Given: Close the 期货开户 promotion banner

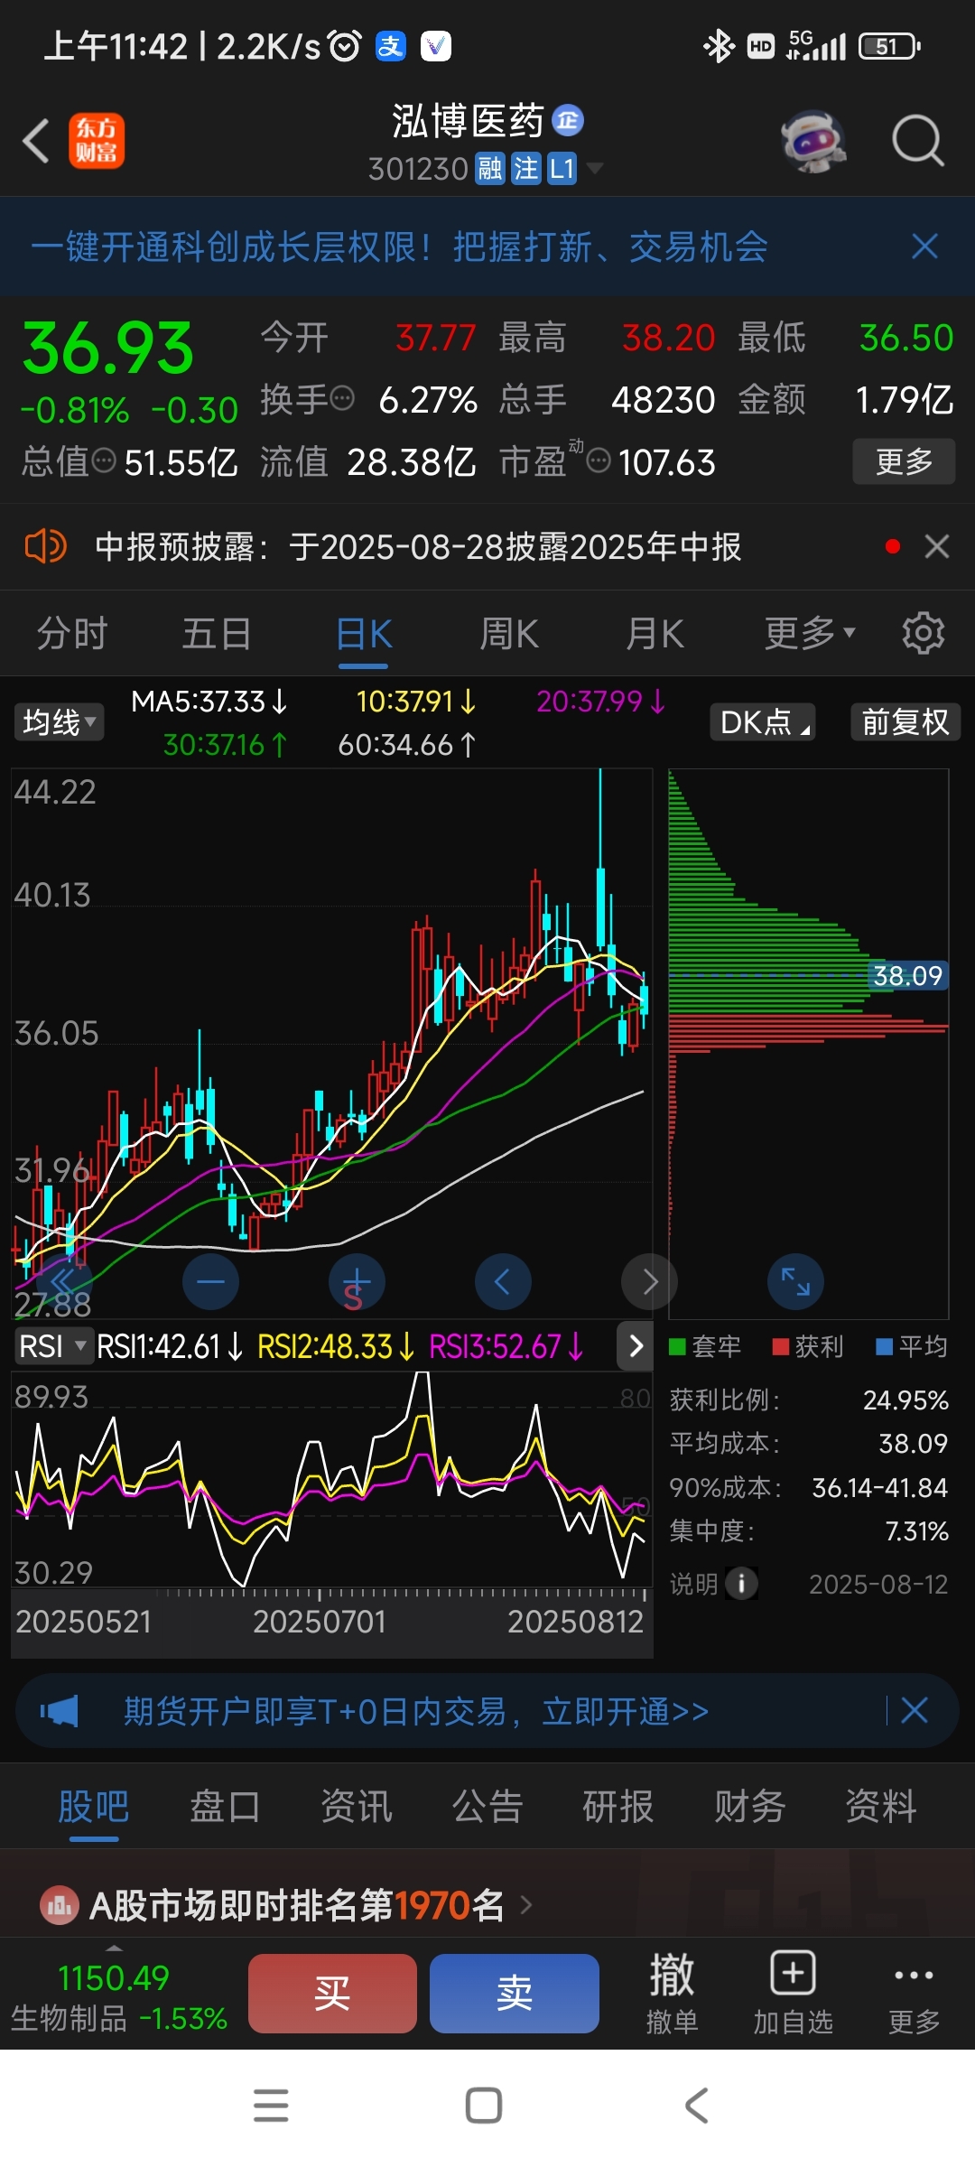Looking at the screenshot, I should (x=915, y=1710).
